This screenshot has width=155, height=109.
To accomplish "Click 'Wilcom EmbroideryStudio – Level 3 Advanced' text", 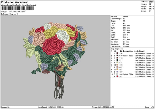I will point(19,5).
